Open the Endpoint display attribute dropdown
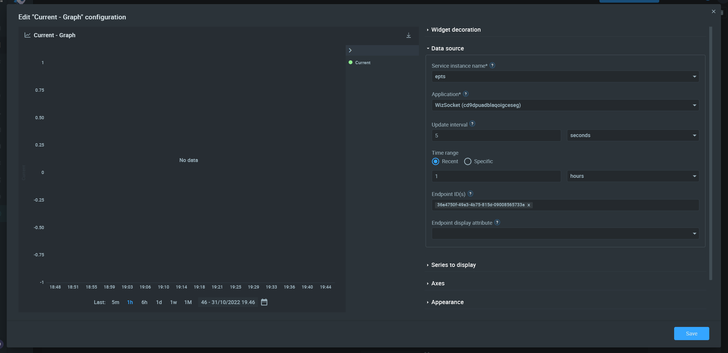Viewport: 728px width, 353px height. (565, 233)
